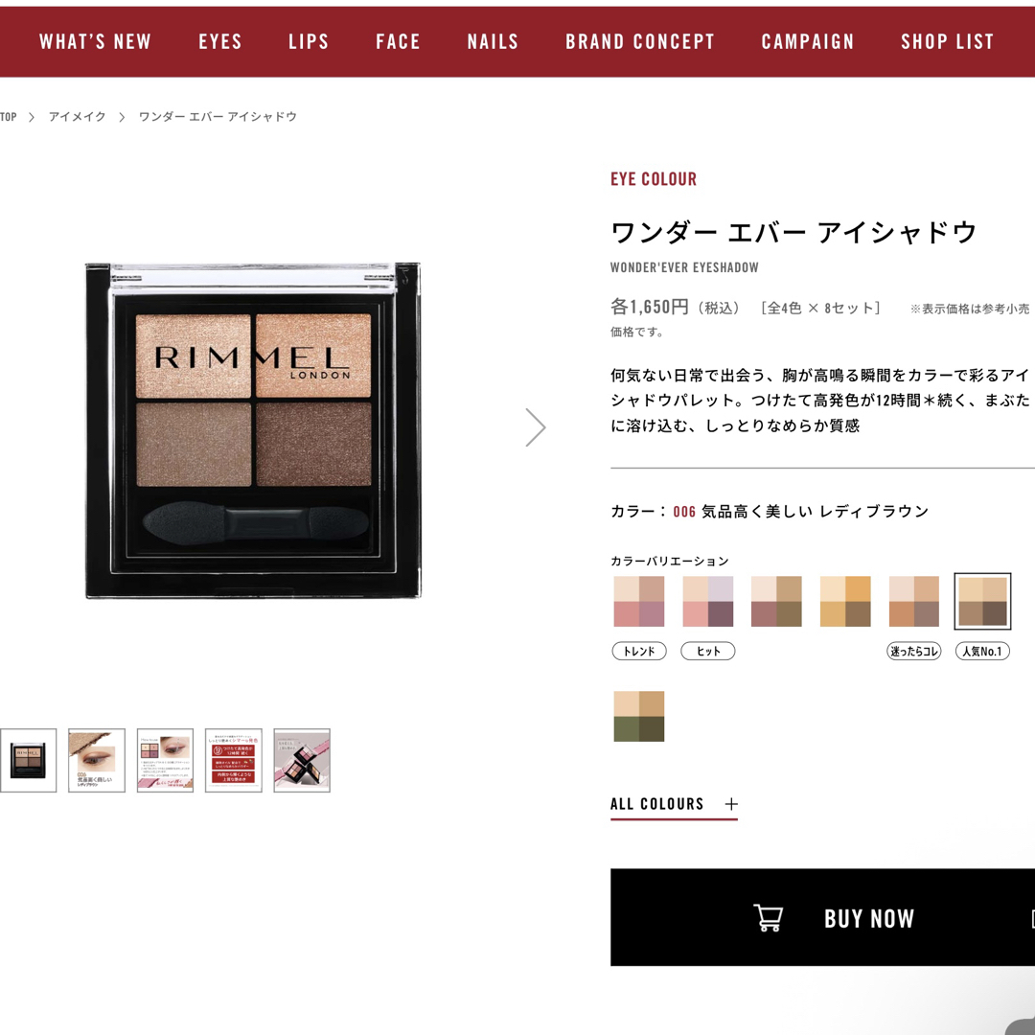Viewport: 1035px width, 1035px height.
Task: Click the shopping cart icon on BUY NOW
Action: (768, 917)
